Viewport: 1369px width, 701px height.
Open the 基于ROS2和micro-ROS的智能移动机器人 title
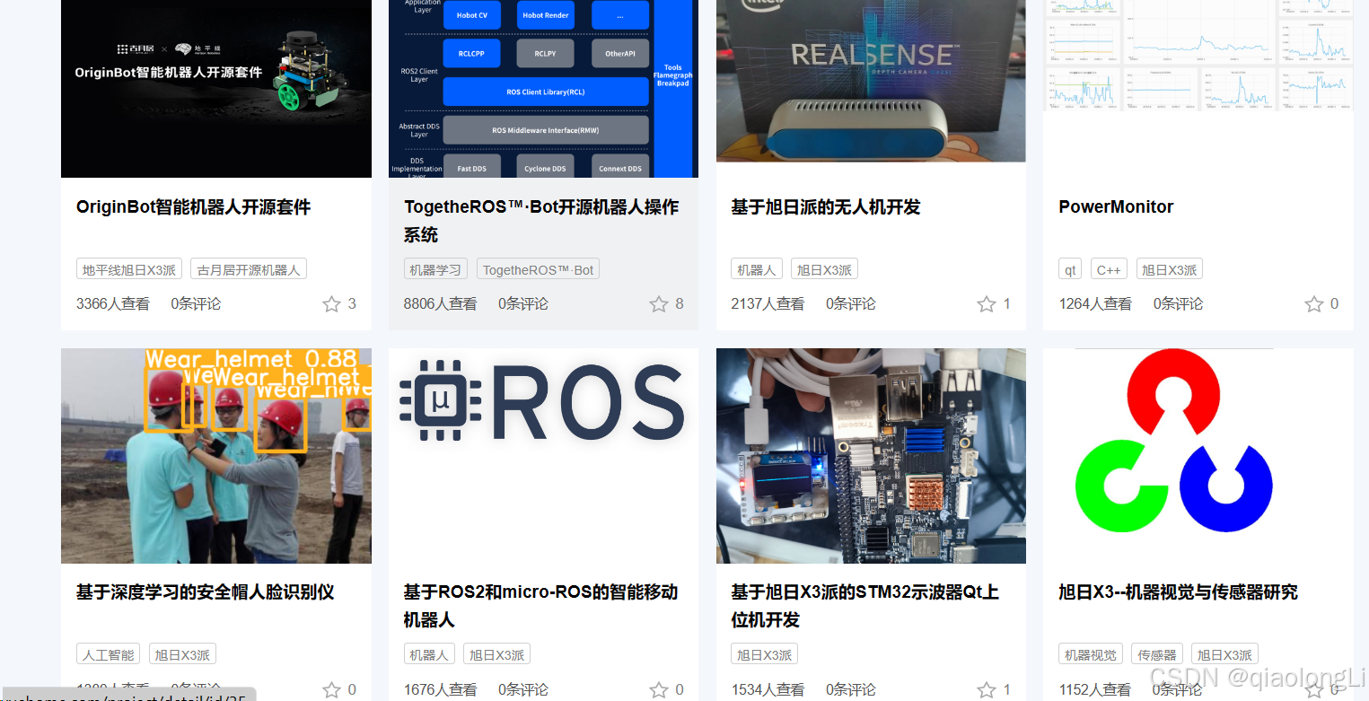point(541,606)
